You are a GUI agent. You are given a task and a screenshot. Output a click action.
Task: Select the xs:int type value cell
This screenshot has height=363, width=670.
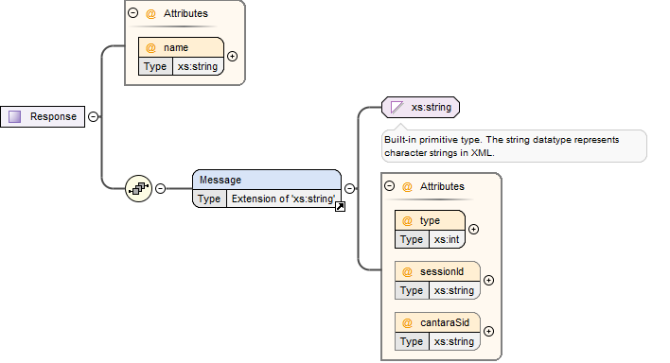click(447, 239)
